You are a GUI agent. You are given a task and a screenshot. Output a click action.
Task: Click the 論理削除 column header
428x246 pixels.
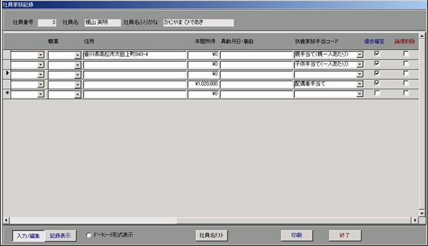[x=404, y=41]
